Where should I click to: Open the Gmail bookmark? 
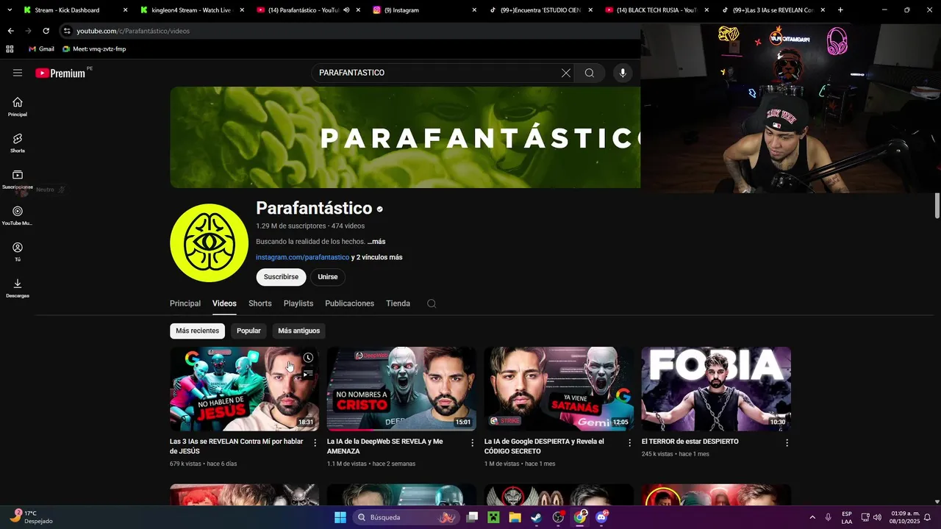coord(41,48)
